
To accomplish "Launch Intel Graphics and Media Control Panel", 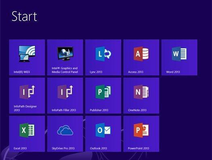I will 65,54.
